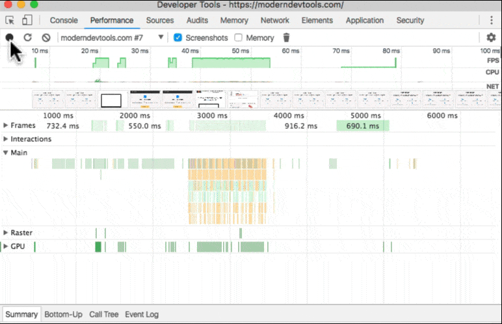Enable the Memory checkbox
502x324 pixels.
point(238,38)
